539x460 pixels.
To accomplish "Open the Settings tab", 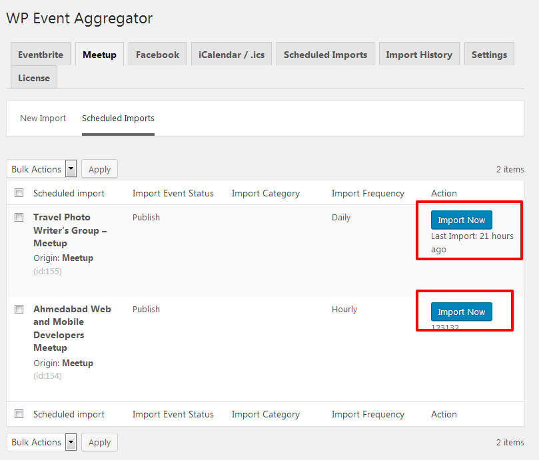I will coord(489,55).
